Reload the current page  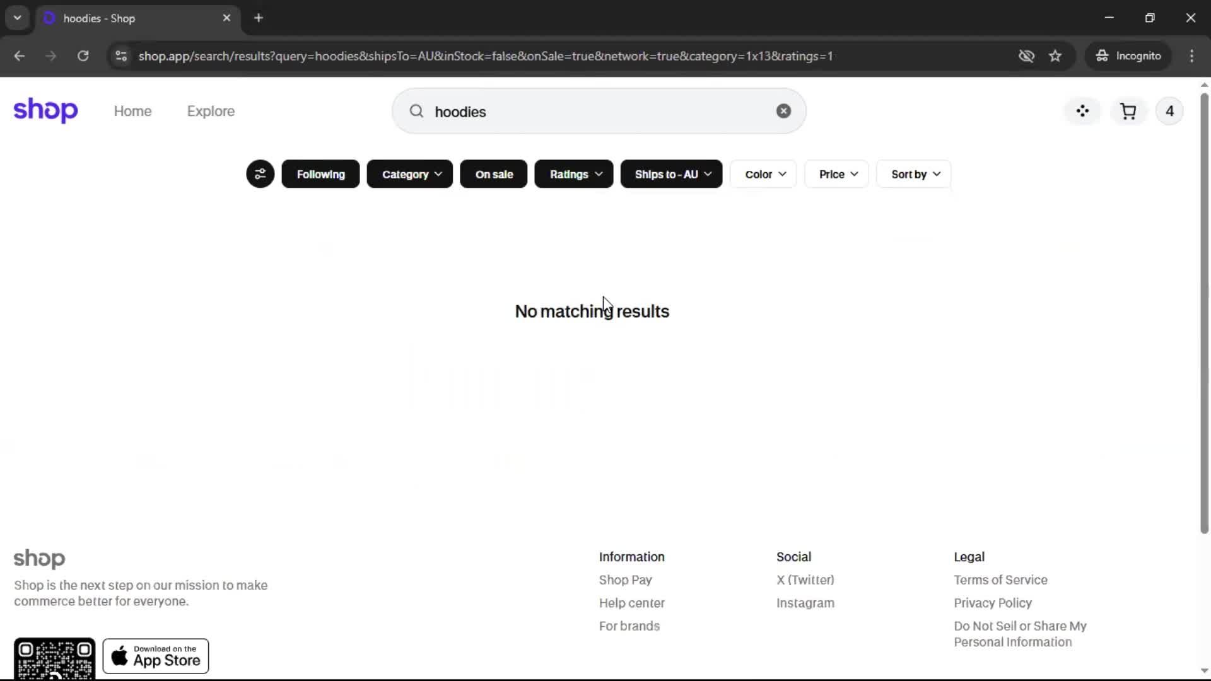pos(83,56)
